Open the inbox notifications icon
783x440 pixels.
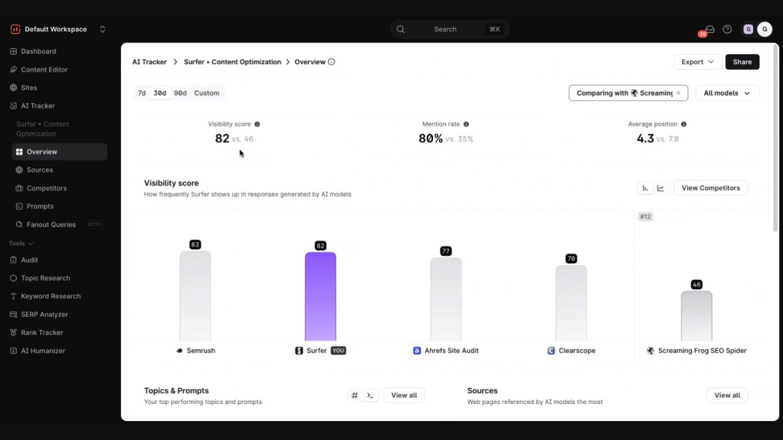tap(710, 29)
